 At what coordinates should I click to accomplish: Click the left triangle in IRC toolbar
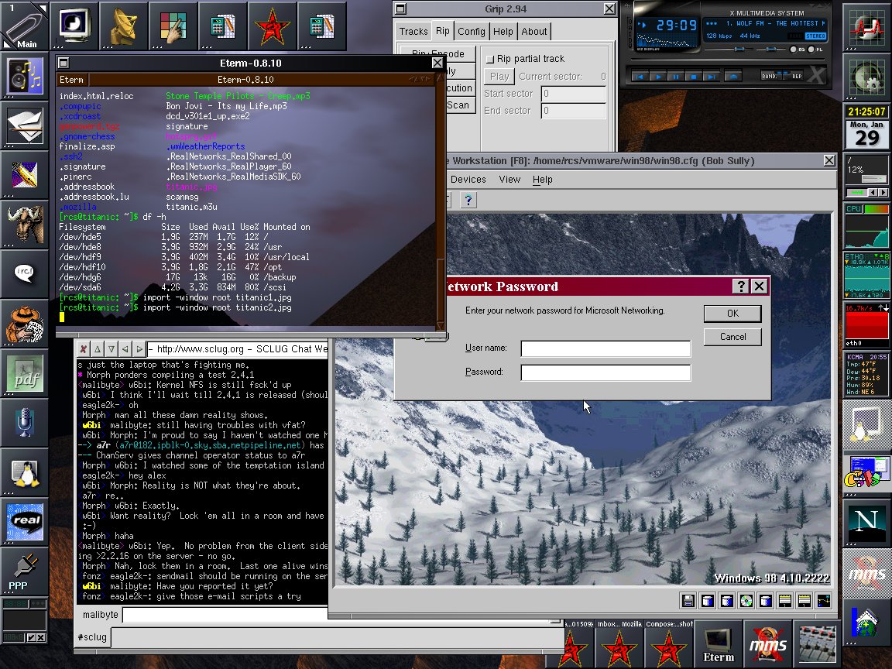click(125, 348)
